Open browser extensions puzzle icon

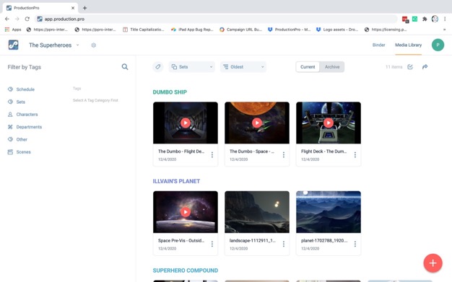coord(425,19)
